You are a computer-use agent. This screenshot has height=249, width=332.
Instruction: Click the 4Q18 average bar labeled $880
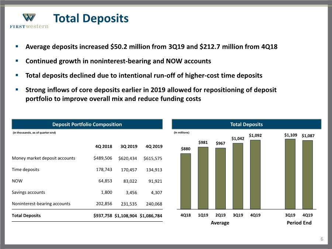186,181
